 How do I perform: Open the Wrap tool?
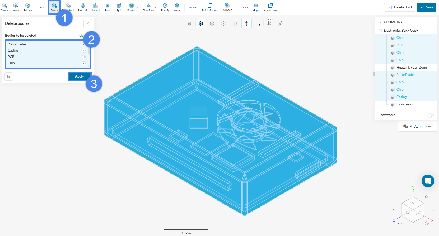point(177,7)
